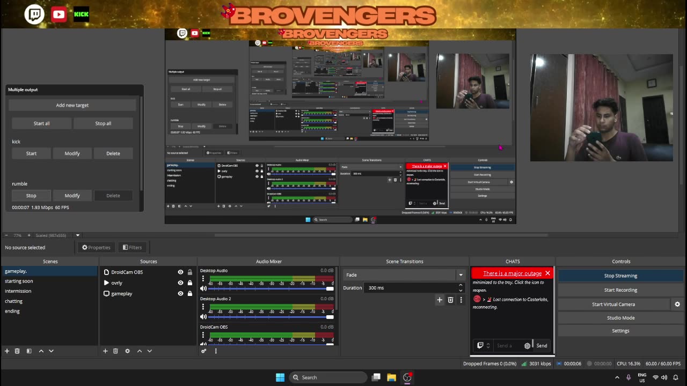Hide the DroidCam OBS source
This screenshot has width=687, height=386.
pos(180,272)
